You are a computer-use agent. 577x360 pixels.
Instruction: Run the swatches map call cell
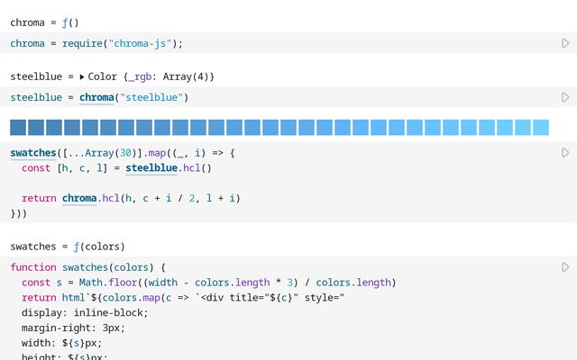click(x=565, y=153)
